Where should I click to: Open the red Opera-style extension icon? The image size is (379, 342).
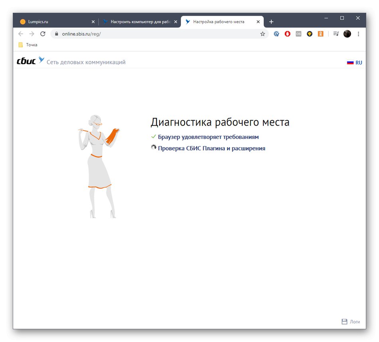tap(287, 34)
